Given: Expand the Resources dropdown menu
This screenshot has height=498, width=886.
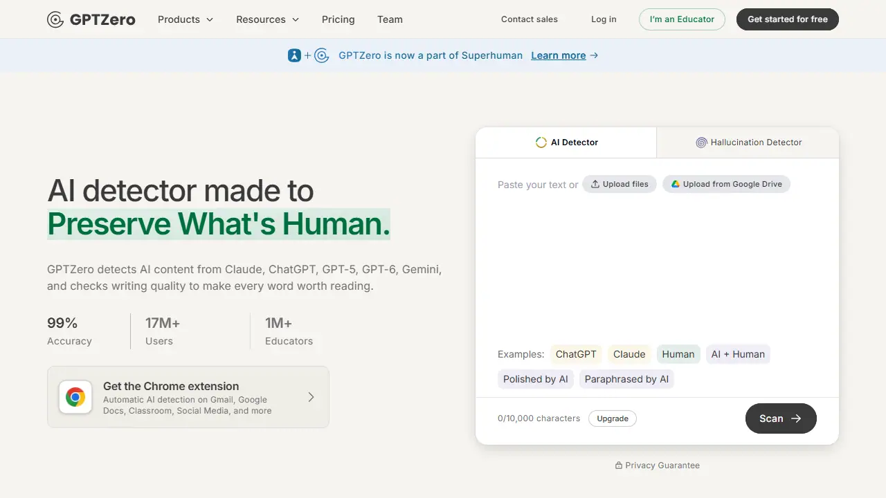Looking at the screenshot, I should click(x=268, y=19).
